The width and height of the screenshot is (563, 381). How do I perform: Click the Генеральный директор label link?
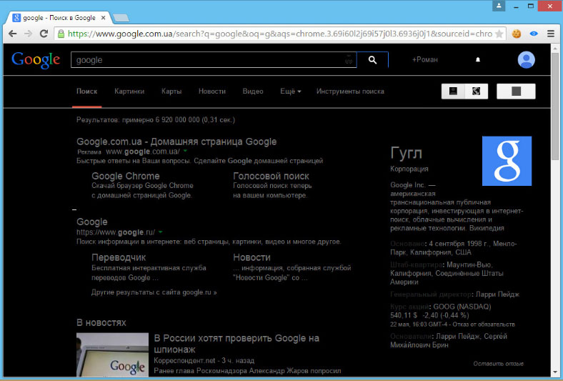click(x=431, y=294)
